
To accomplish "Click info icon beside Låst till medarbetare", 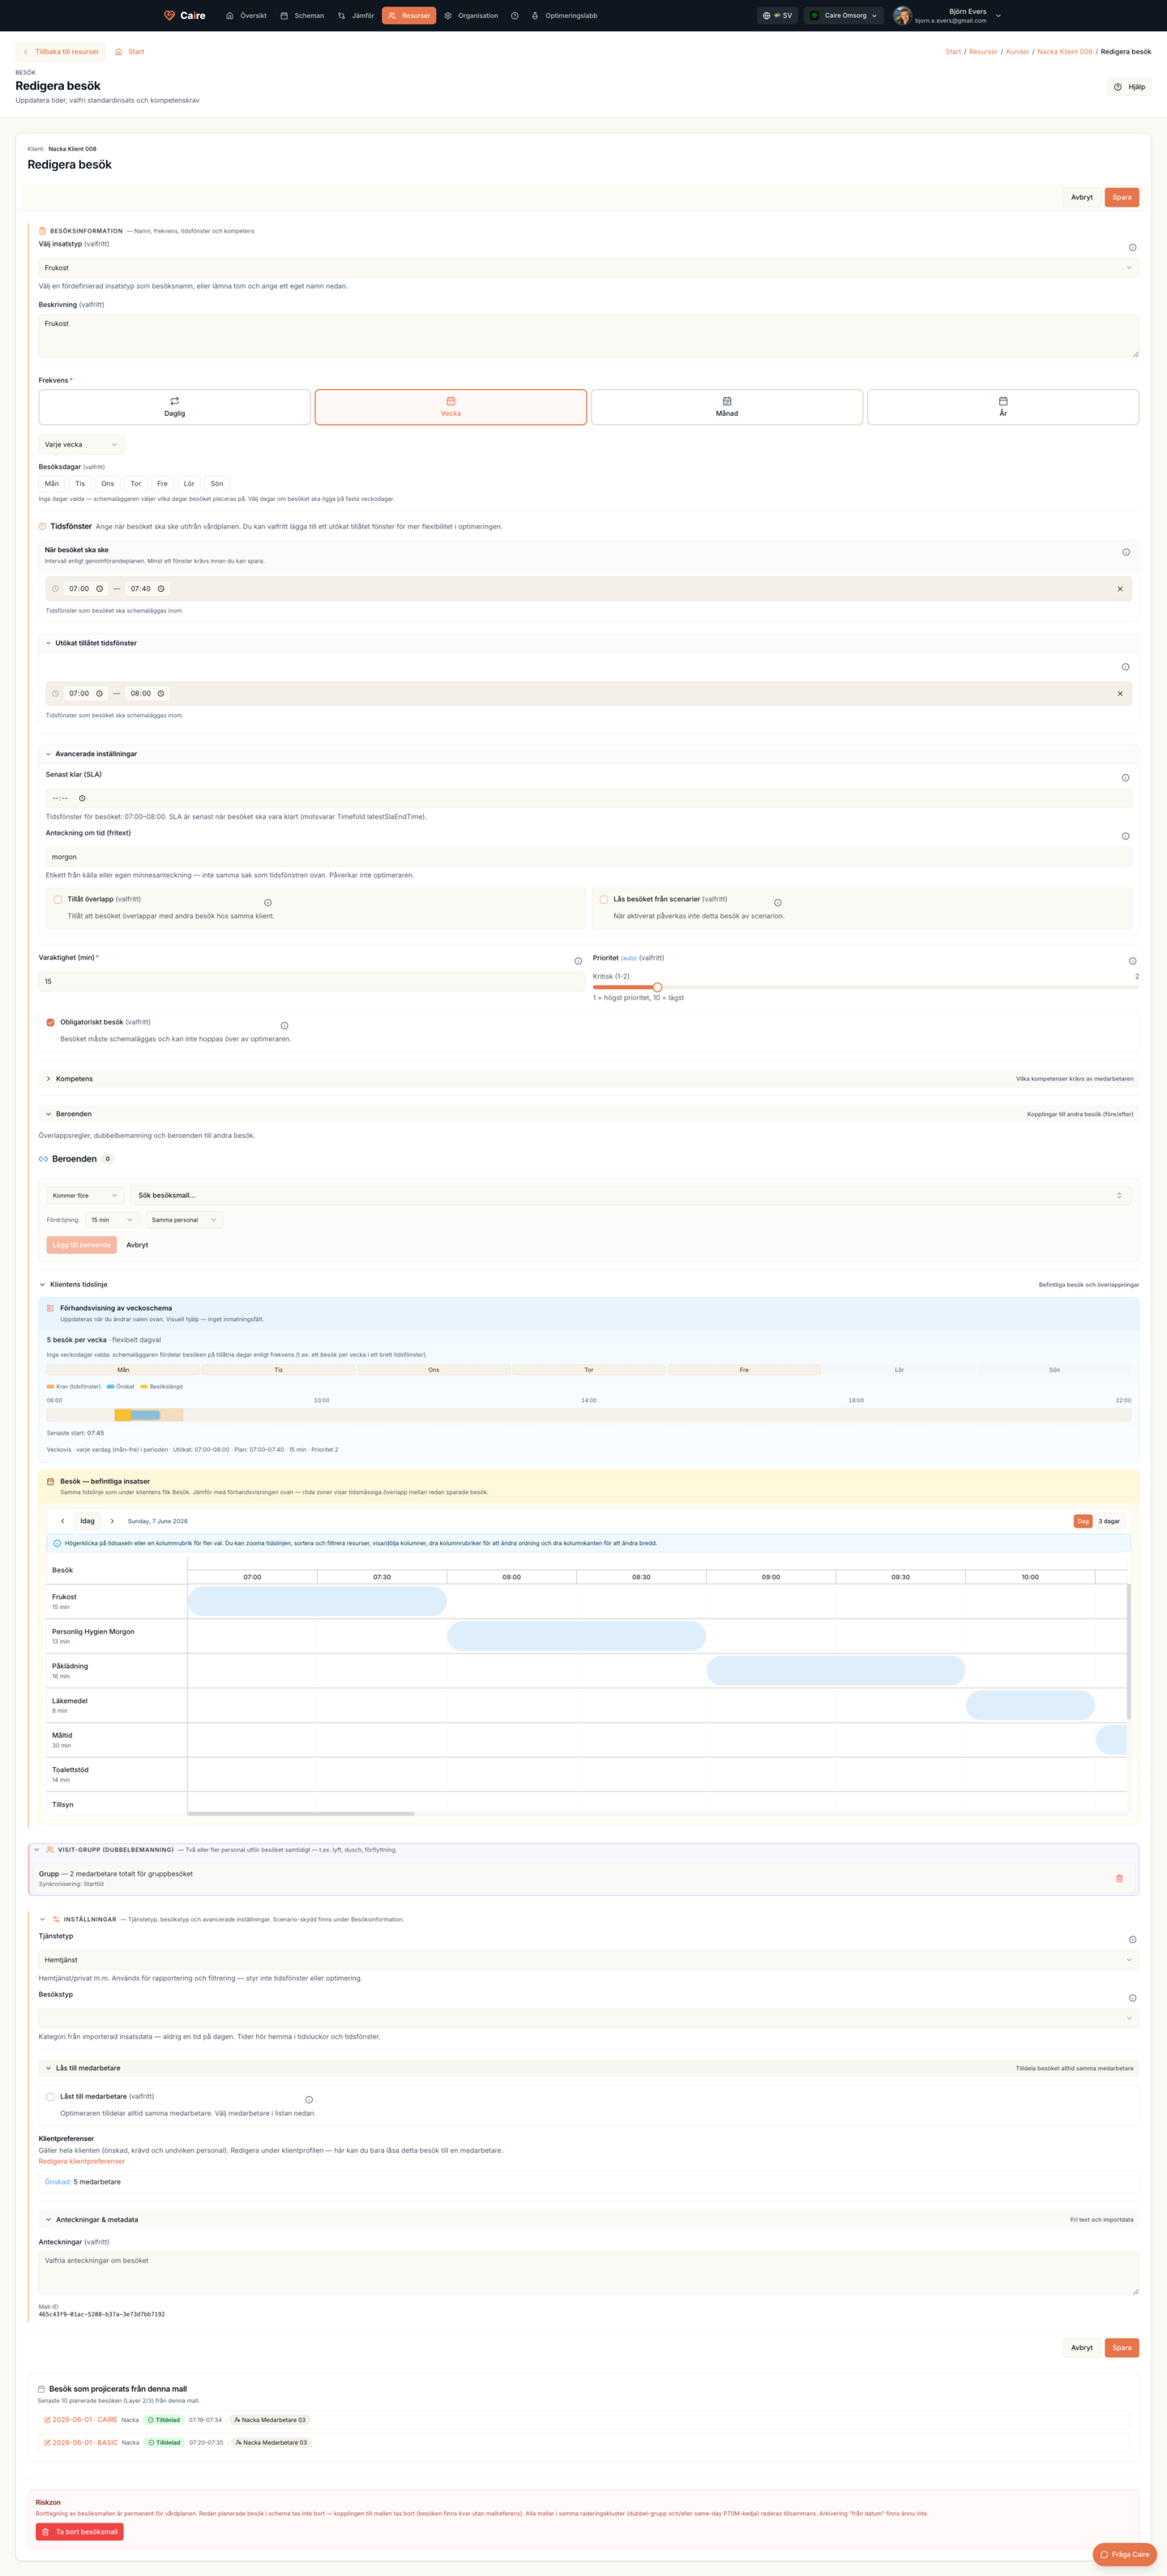I will (x=309, y=2099).
